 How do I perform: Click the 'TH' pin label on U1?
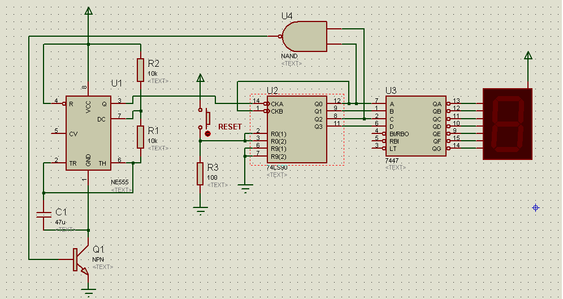[x=102, y=163]
